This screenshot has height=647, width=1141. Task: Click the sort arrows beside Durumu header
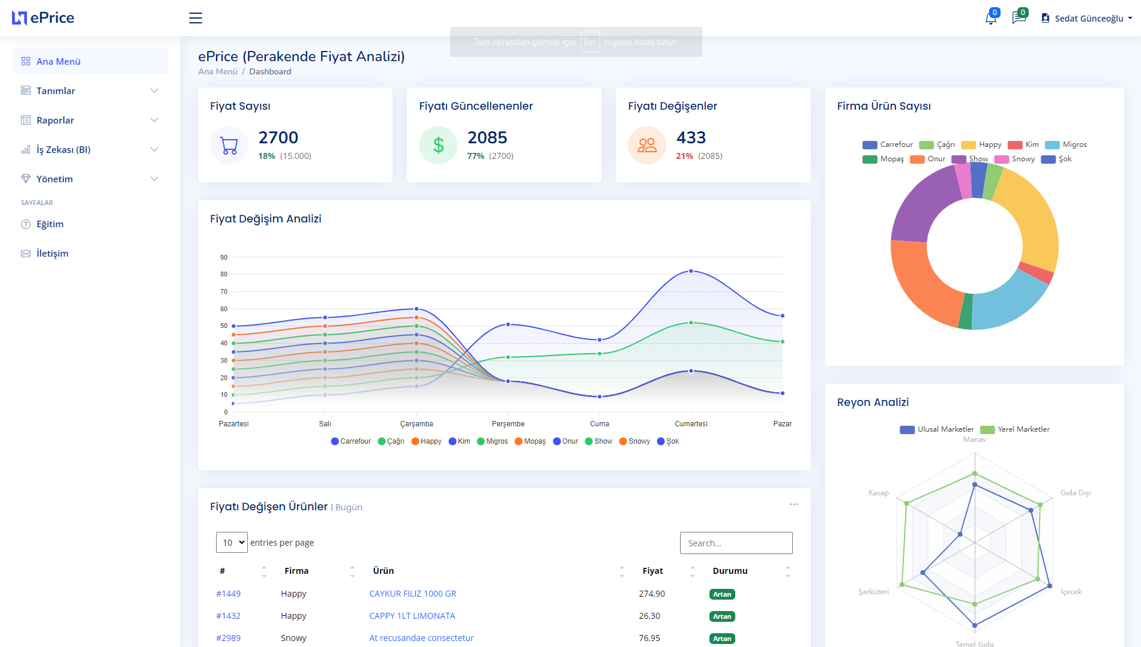(788, 571)
